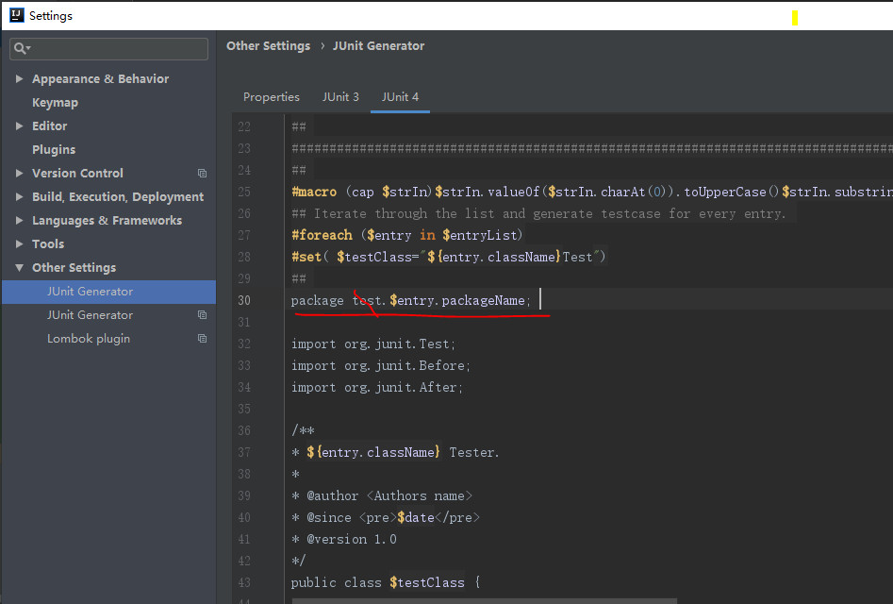Click the "import org.junit.Test;" line

point(373,344)
